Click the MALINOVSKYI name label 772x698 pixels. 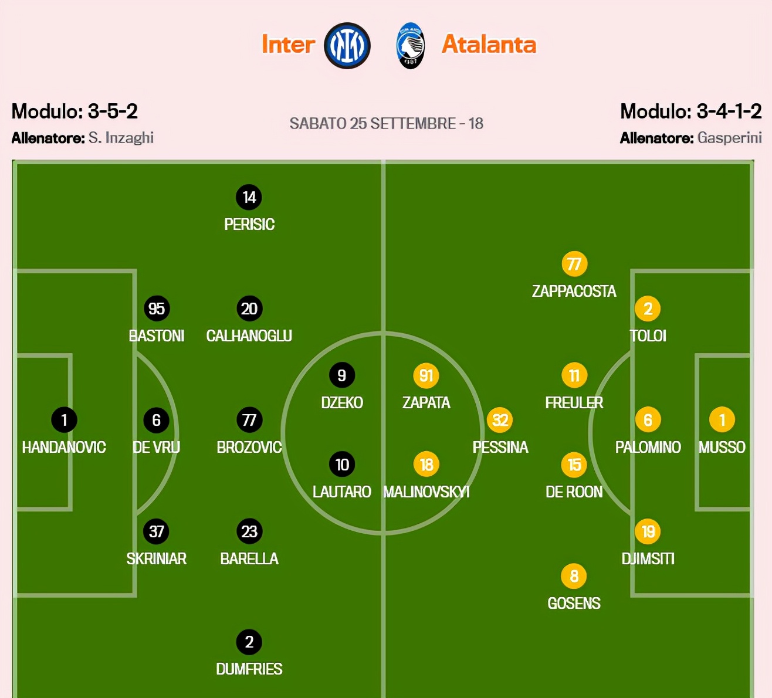426,492
